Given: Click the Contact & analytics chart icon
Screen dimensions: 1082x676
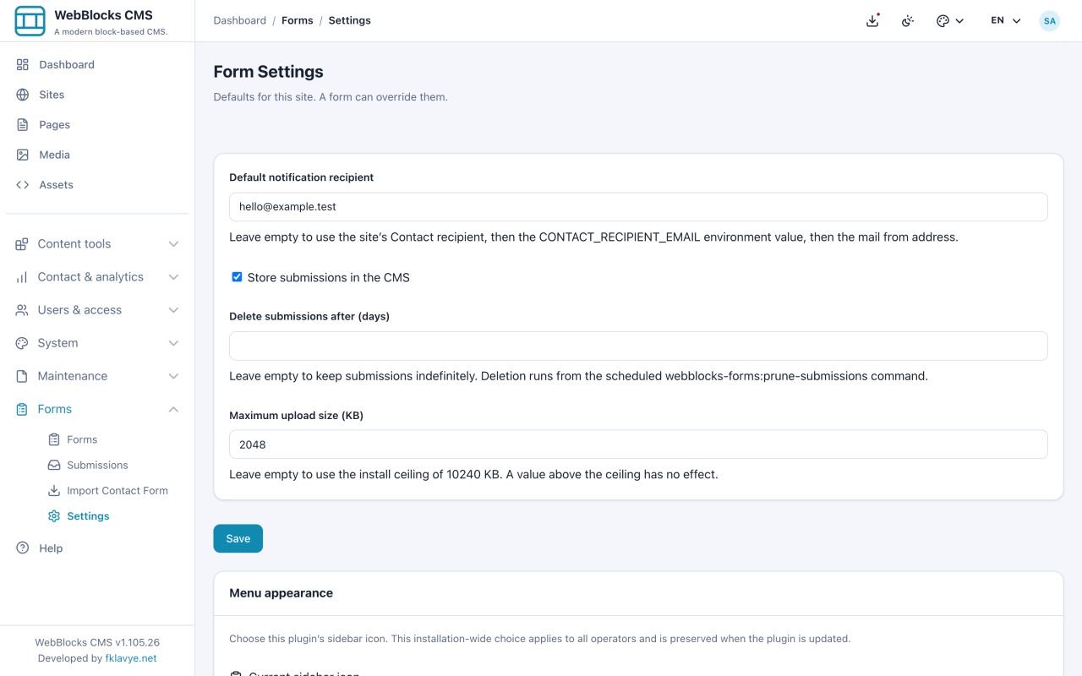Looking at the screenshot, I should (x=22, y=276).
